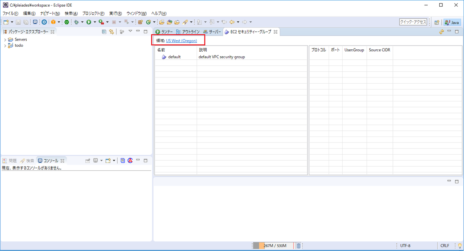Click the Source CIDR column header
The image size is (464, 251).
[379, 50]
